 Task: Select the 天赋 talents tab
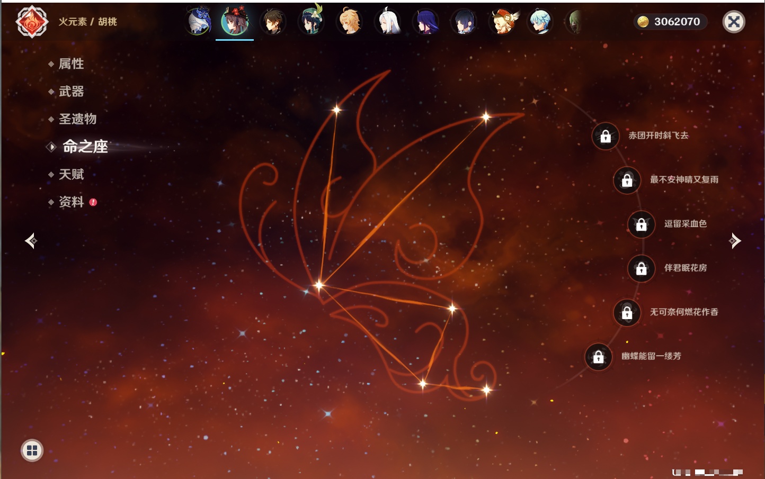point(71,174)
